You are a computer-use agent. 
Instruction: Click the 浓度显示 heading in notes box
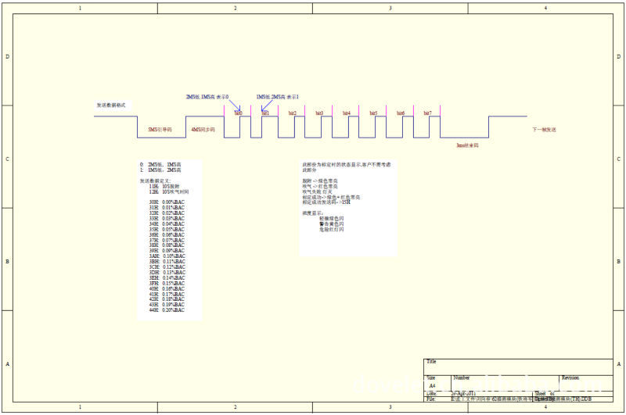313,213
